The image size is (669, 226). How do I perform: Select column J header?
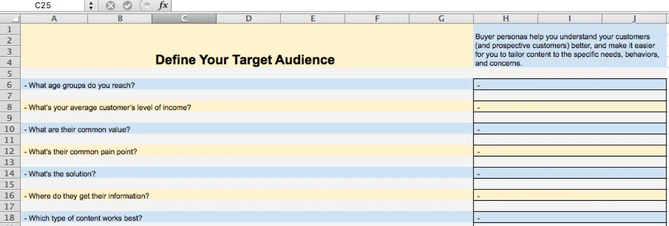pyautogui.click(x=634, y=19)
